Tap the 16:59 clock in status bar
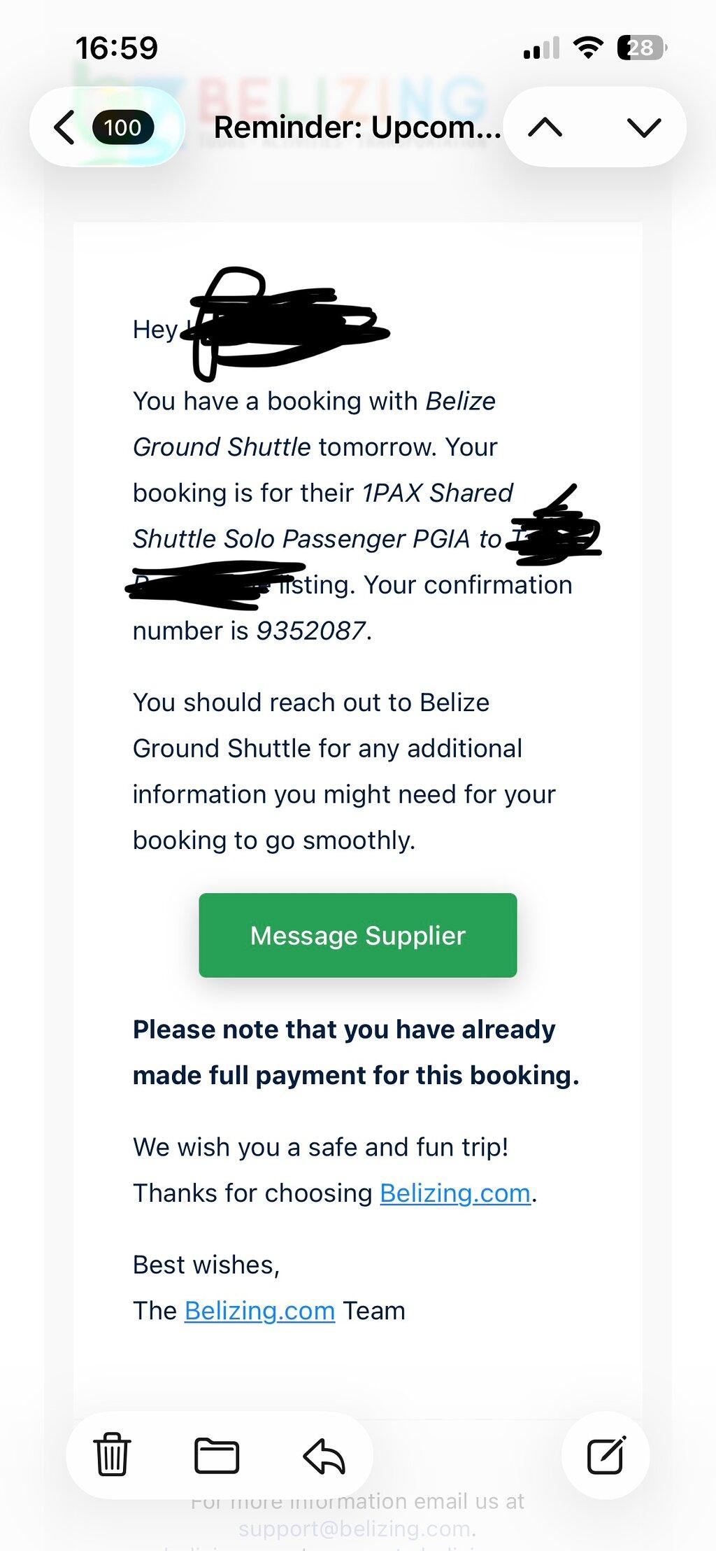 pos(117,48)
